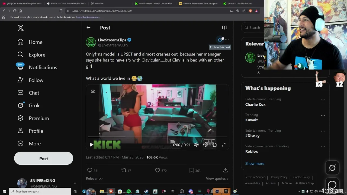
Task: Bookmark this page from the address bar
Action: pos(61,11)
